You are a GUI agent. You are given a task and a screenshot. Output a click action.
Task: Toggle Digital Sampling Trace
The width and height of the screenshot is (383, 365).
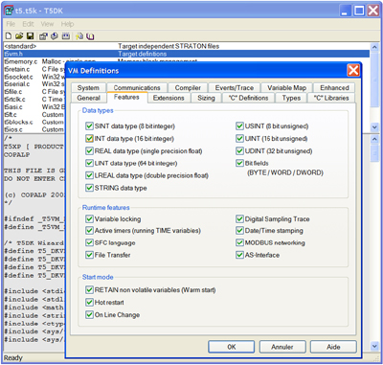click(239, 218)
